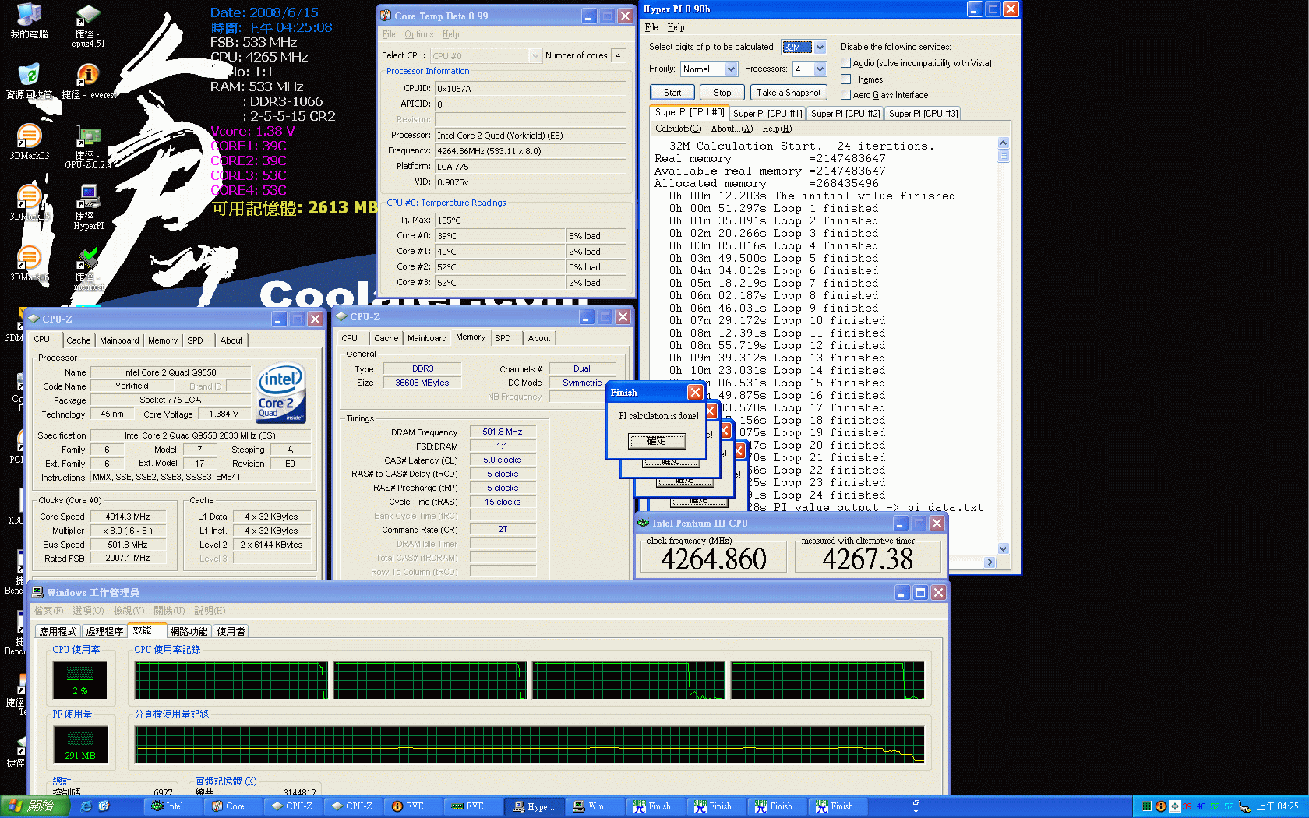The height and width of the screenshot is (818, 1309).
Task: Open the 檢視(V) menu in Task Manager
Action: pyautogui.click(x=129, y=611)
